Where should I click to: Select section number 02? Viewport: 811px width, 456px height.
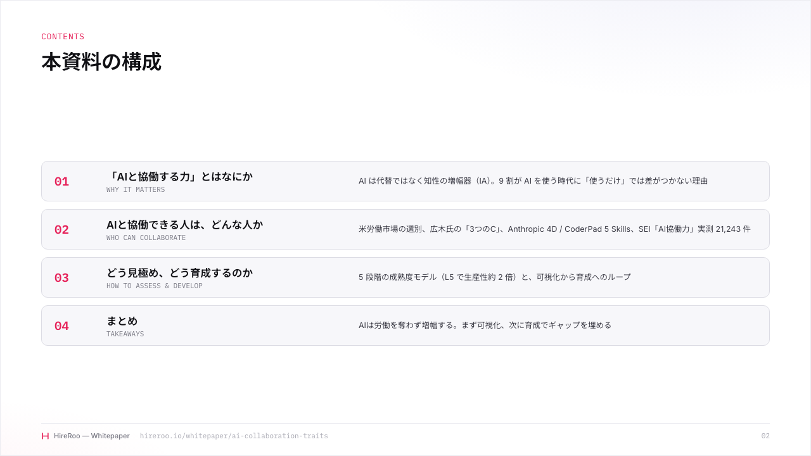tap(61, 230)
